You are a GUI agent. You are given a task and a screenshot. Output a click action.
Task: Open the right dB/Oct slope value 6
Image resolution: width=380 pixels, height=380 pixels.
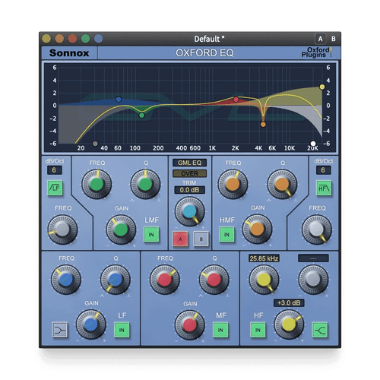(x=323, y=170)
